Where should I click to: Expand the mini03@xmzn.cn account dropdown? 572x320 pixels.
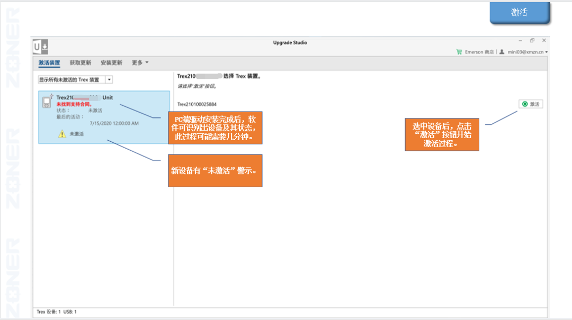528,52
